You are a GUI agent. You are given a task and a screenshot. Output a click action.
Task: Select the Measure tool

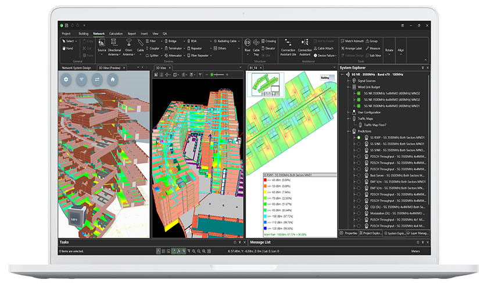tap(373, 48)
